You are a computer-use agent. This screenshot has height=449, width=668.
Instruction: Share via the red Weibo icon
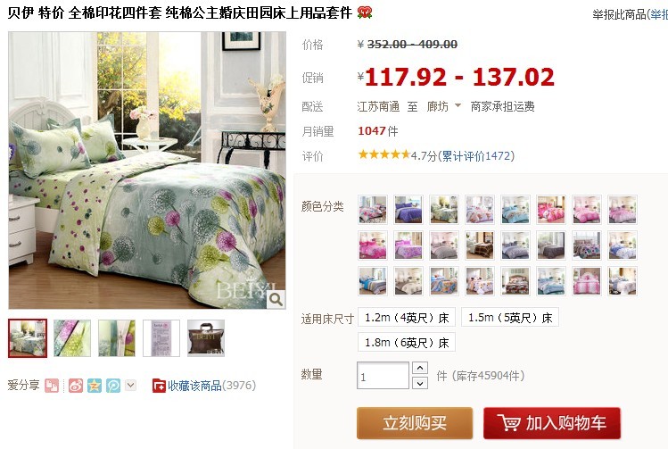pos(76,386)
